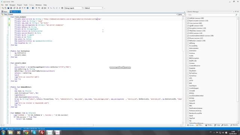Screen dimensions: 240x135
Task: Click the restart icon left of Debug dropdown
Action: [62, 8]
